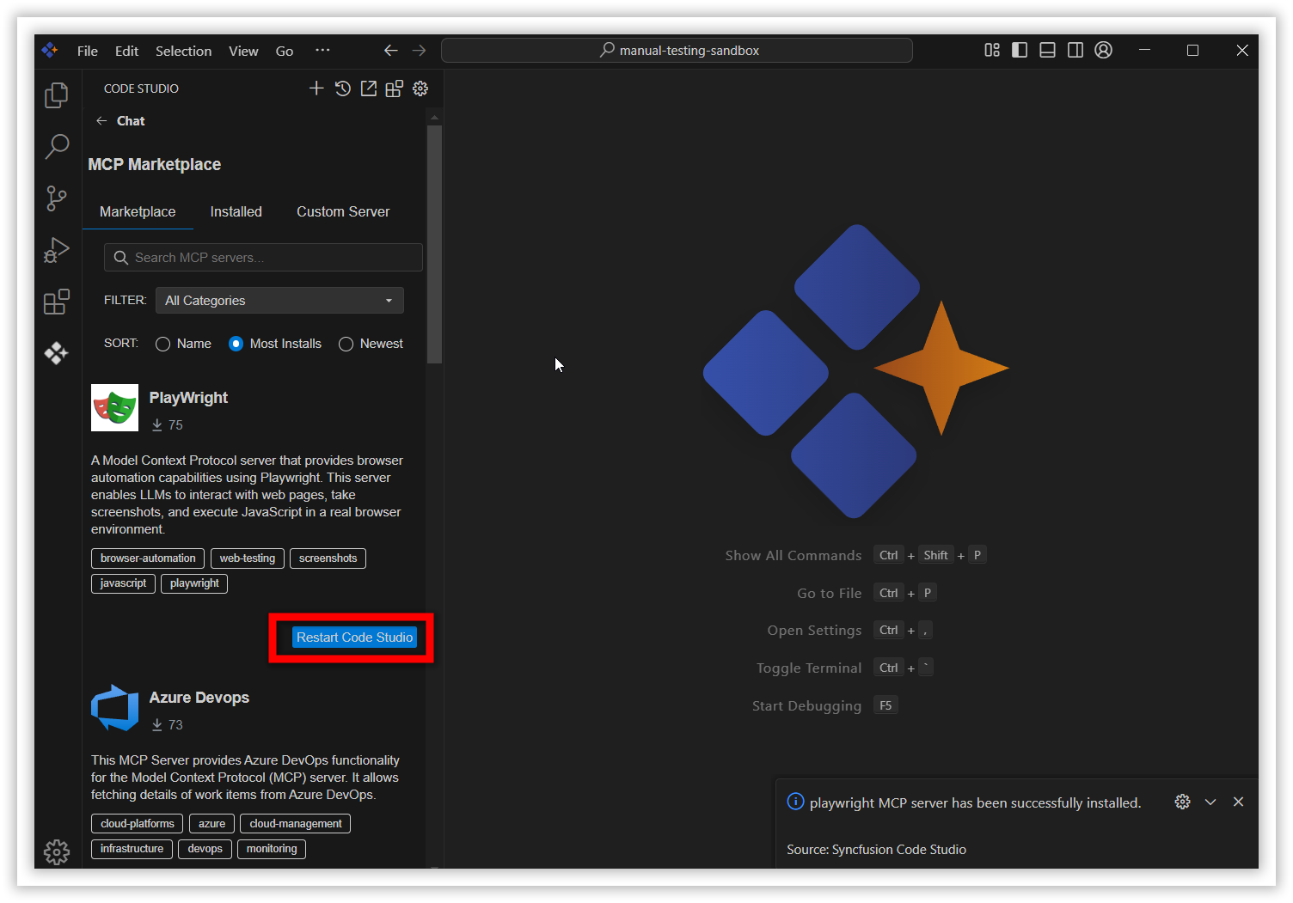Click Restart Code Studio button
Screen dimensions: 1293x903
[x=354, y=638]
